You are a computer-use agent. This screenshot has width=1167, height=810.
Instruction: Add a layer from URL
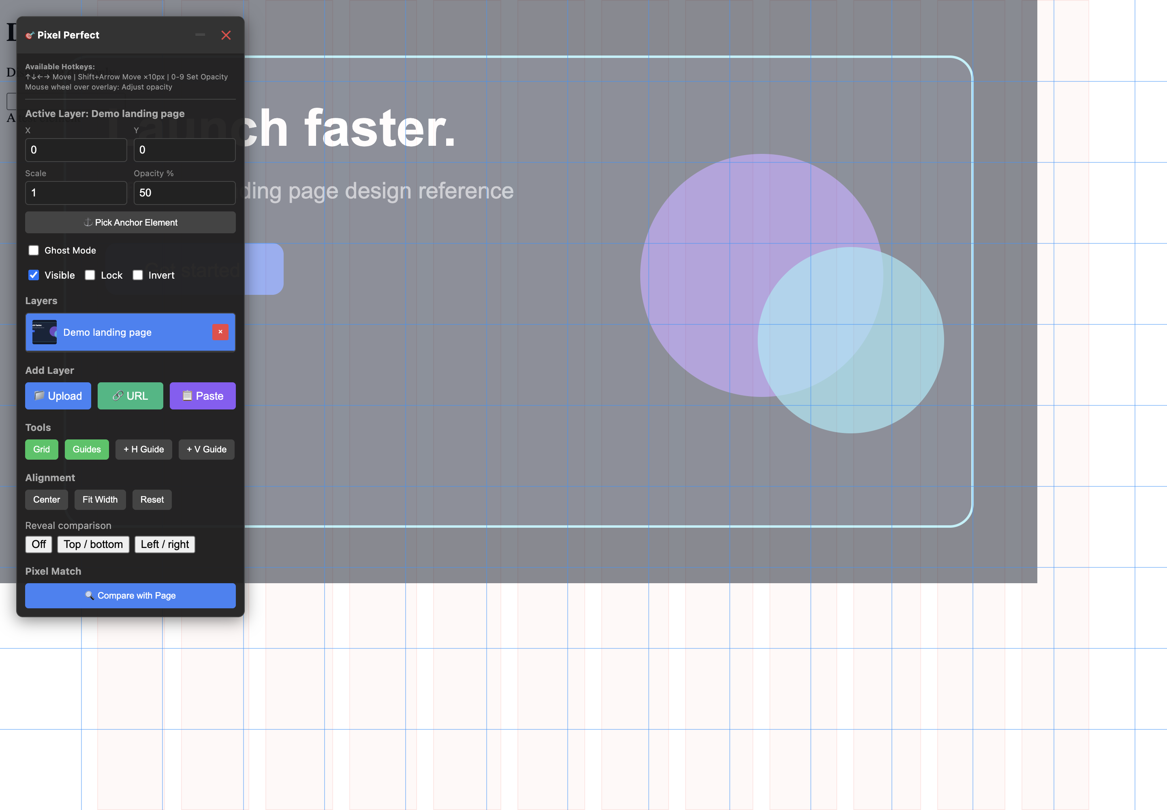[x=130, y=396]
